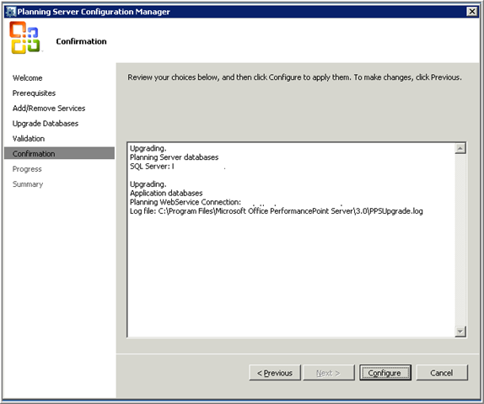Click the disabled Next button

click(x=329, y=373)
